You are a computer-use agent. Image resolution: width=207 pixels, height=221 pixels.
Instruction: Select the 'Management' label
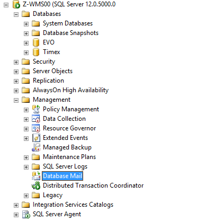[x=52, y=100]
